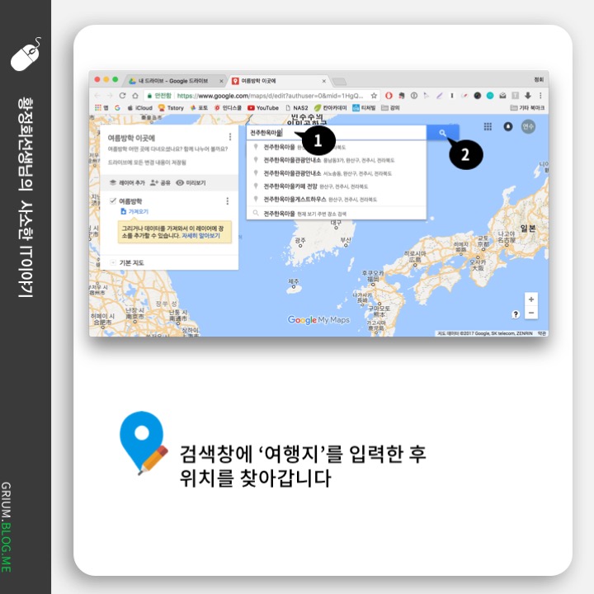The height and width of the screenshot is (594, 594).
Task: Open the YouTube bookmark
Action: (263, 108)
